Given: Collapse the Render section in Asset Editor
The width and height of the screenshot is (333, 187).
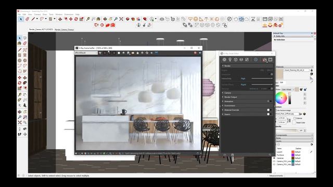Looking at the screenshot, I should tap(223, 66).
